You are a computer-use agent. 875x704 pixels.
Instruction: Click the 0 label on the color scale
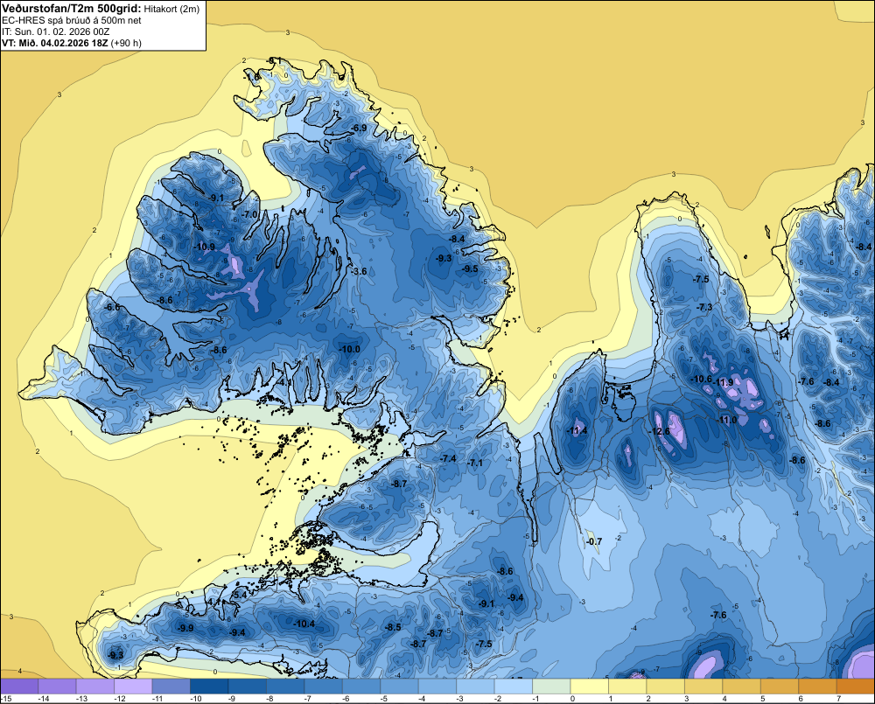(x=572, y=699)
